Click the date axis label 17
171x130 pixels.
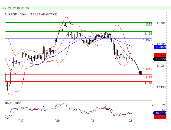pyautogui.click(x=22, y=121)
